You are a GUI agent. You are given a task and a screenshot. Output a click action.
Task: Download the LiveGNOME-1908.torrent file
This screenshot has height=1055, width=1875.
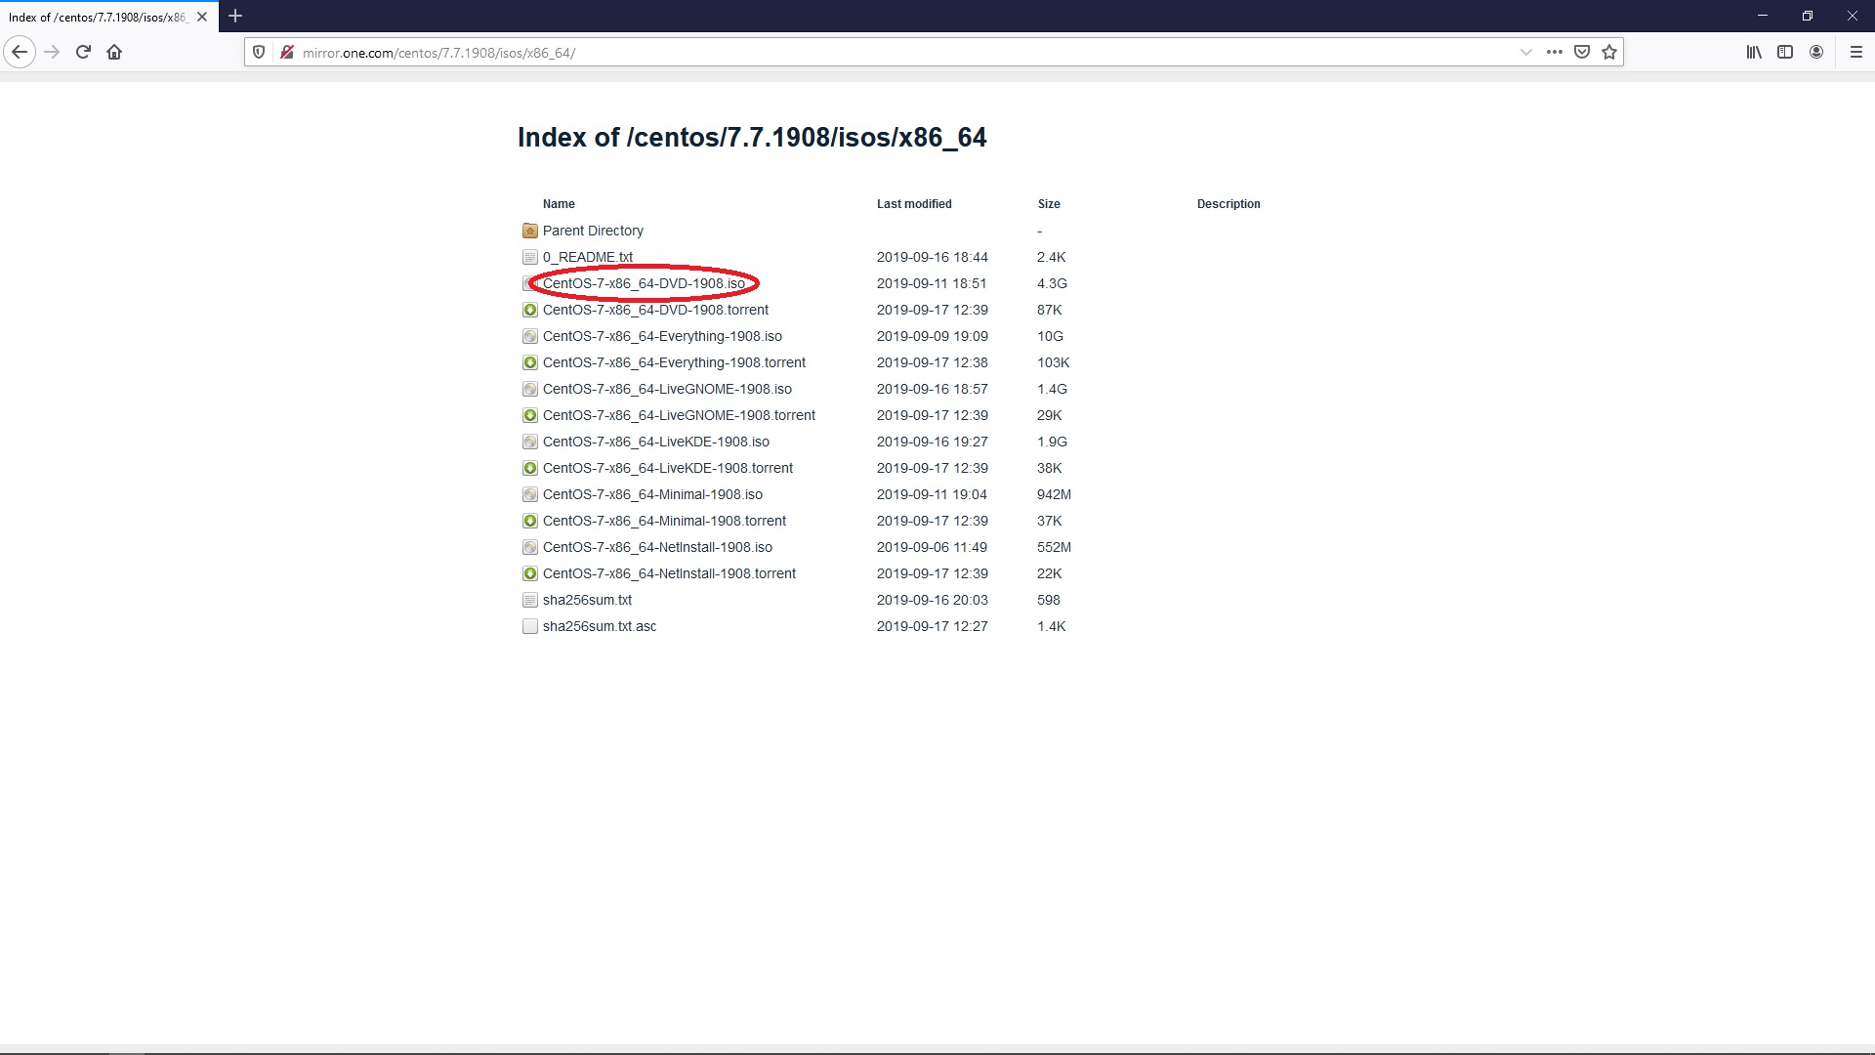tap(679, 415)
